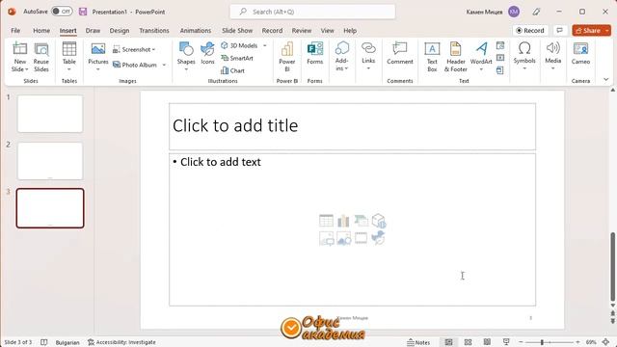
Task: Open Header & Footer dialog
Action: click(x=456, y=57)
